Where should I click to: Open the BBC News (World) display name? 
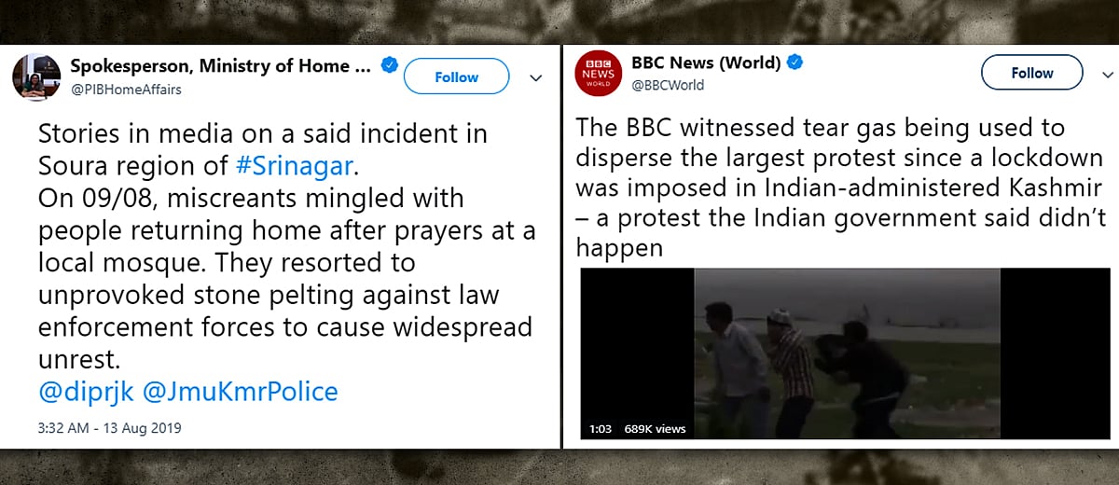click(x=706, y=63)
